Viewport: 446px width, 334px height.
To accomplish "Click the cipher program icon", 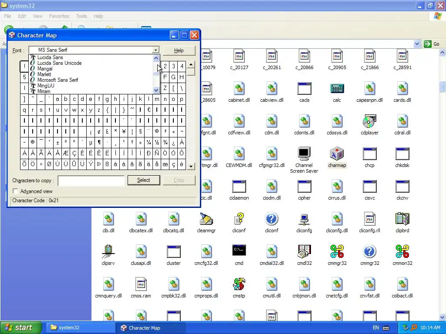I will pos(304,186).
